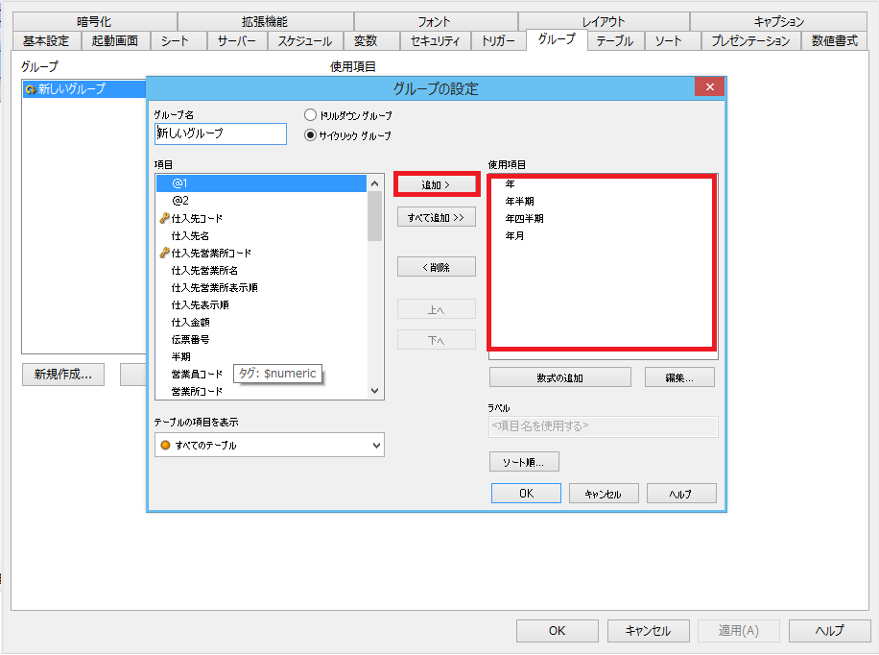Open the レイアウト tab
Viewport: 879px width, 655px height.
tap(603, 21)
